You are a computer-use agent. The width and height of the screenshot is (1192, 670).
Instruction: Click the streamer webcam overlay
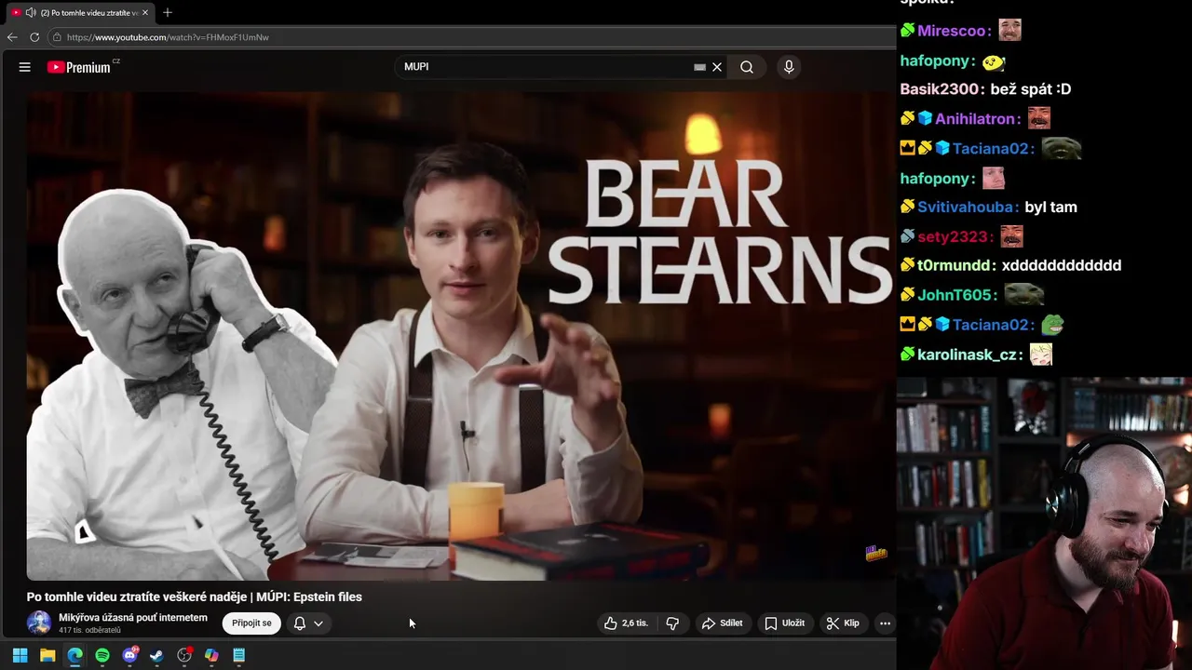[1044, 523]
